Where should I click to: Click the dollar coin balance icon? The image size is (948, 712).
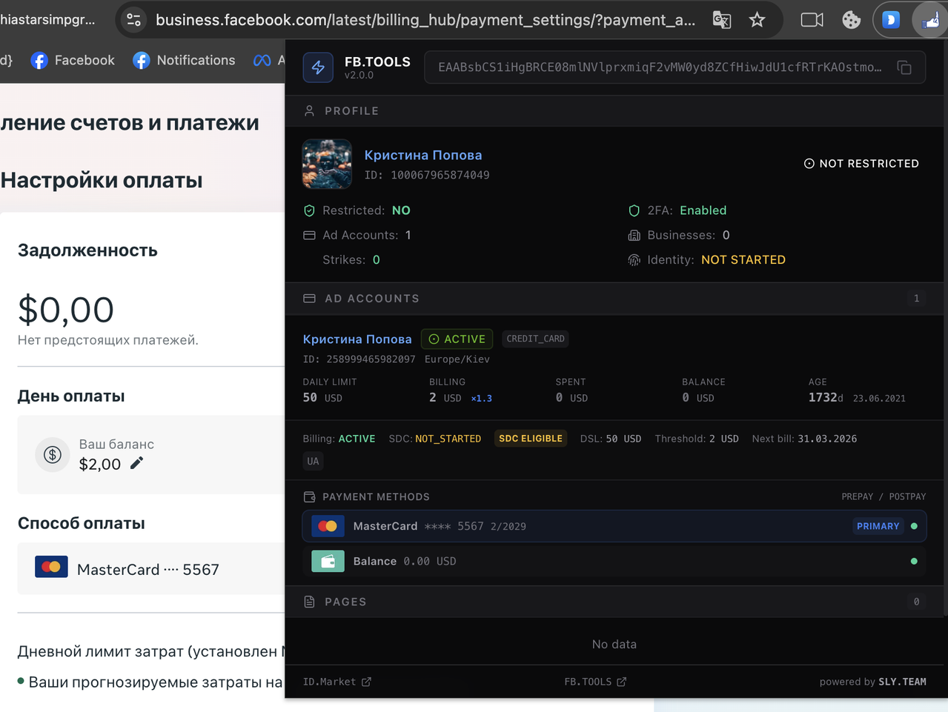pos(53,454)
